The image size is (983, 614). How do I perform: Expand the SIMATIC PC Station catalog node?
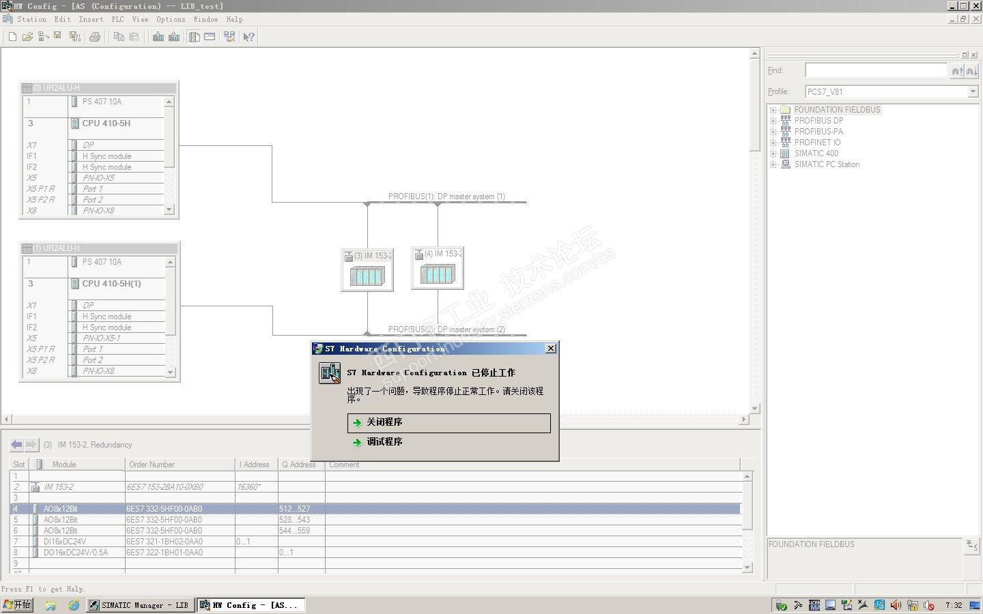773,164
